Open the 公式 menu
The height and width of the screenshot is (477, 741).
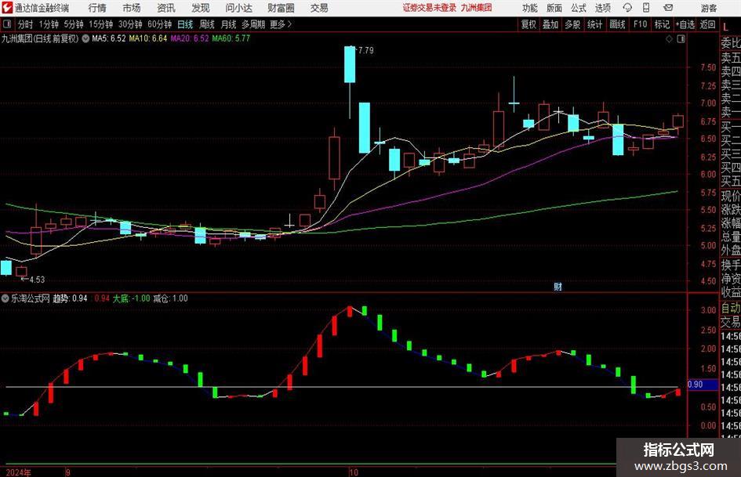(579, 8)
